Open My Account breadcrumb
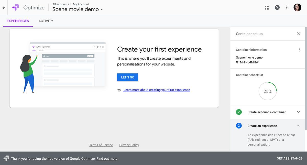The height and width of the screenshot is (165, 307). (x=81, y=4)
